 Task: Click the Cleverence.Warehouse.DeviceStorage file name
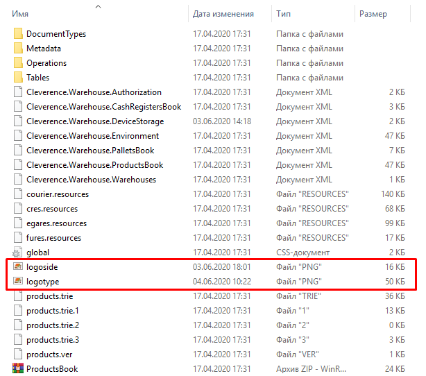[x=95, y=121]
